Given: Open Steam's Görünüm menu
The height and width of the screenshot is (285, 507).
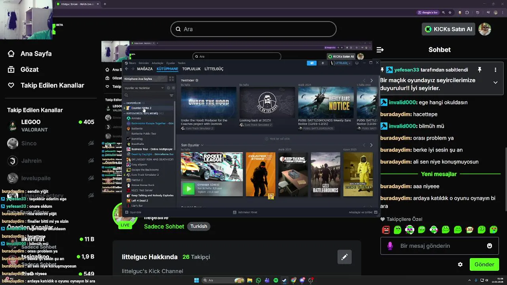Looking at the screenshot, I should point(143,63).
